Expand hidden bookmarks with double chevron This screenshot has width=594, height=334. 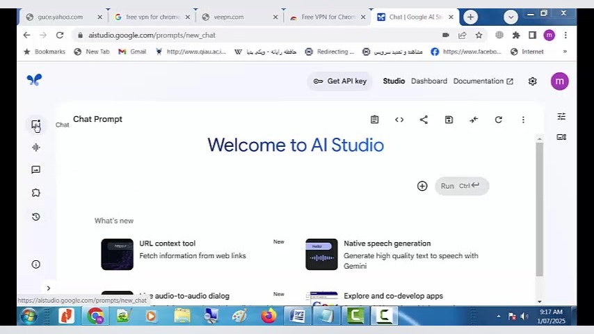(x=565, y=51)
